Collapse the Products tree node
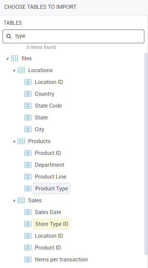 [14, 141]
